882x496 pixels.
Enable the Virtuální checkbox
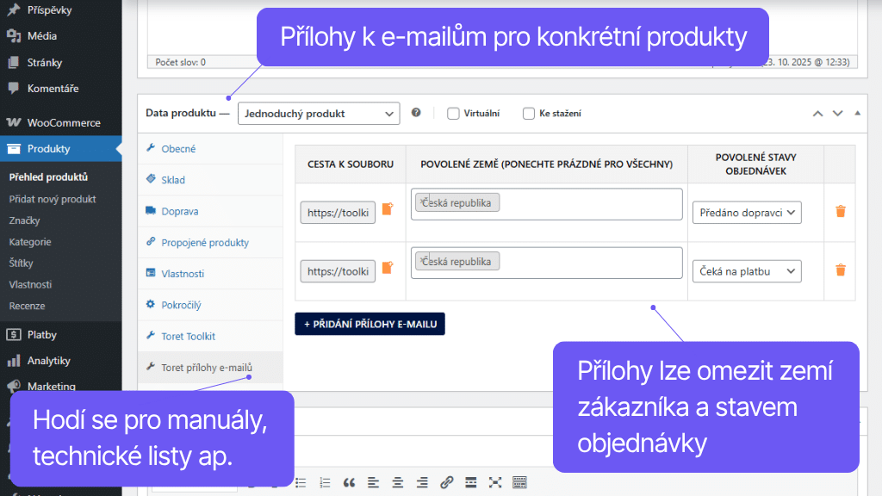click(451, 113)
